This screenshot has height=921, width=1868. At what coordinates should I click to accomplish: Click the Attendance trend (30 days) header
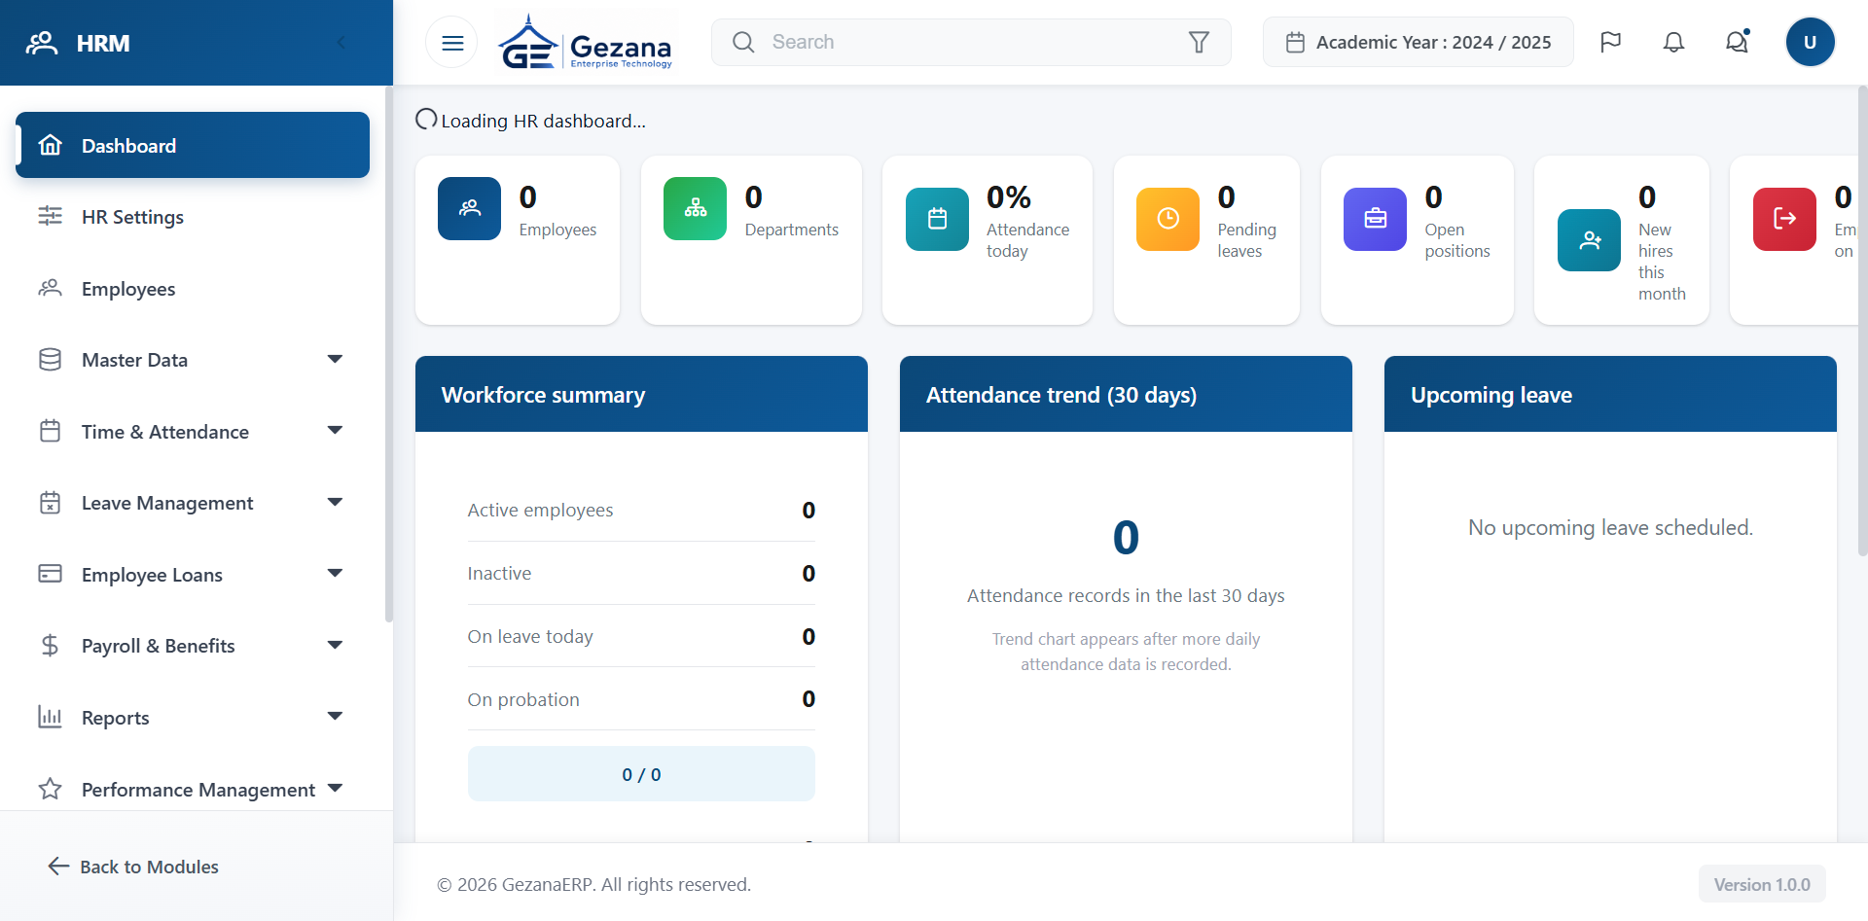coord(1126,394)
